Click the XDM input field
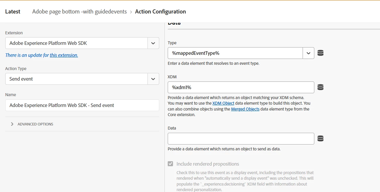 coord(241,87)
